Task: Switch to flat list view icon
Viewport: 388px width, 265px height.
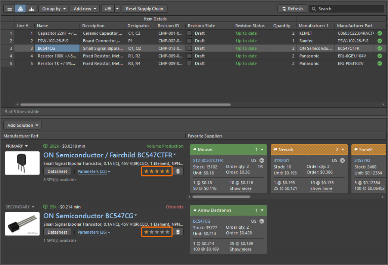Action: [x=9, y=9]
